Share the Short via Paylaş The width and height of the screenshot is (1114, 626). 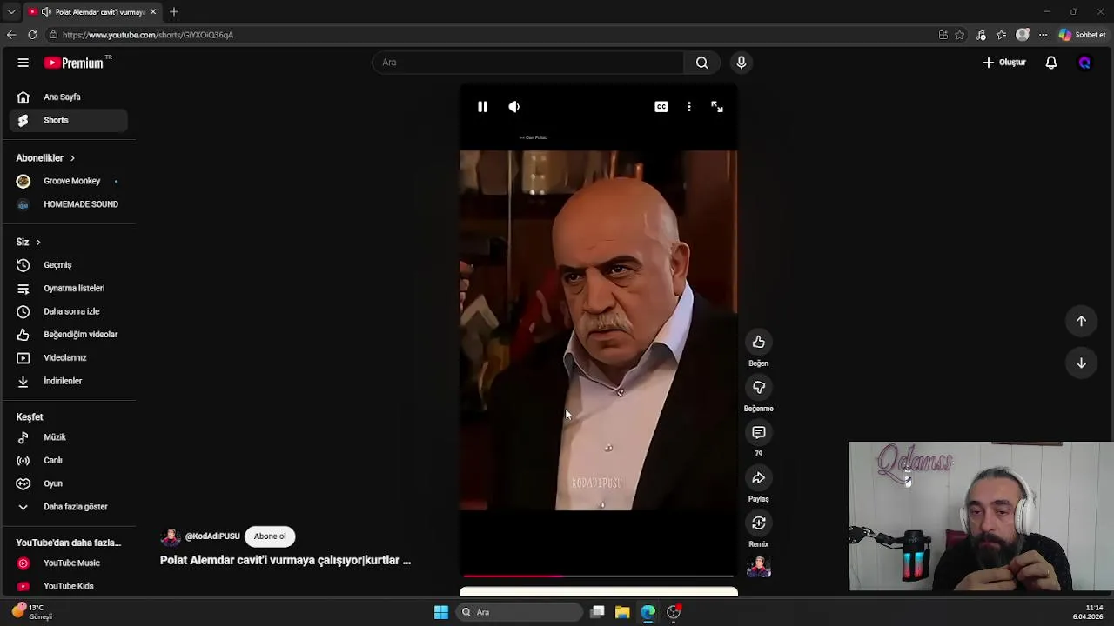point(759,477)
